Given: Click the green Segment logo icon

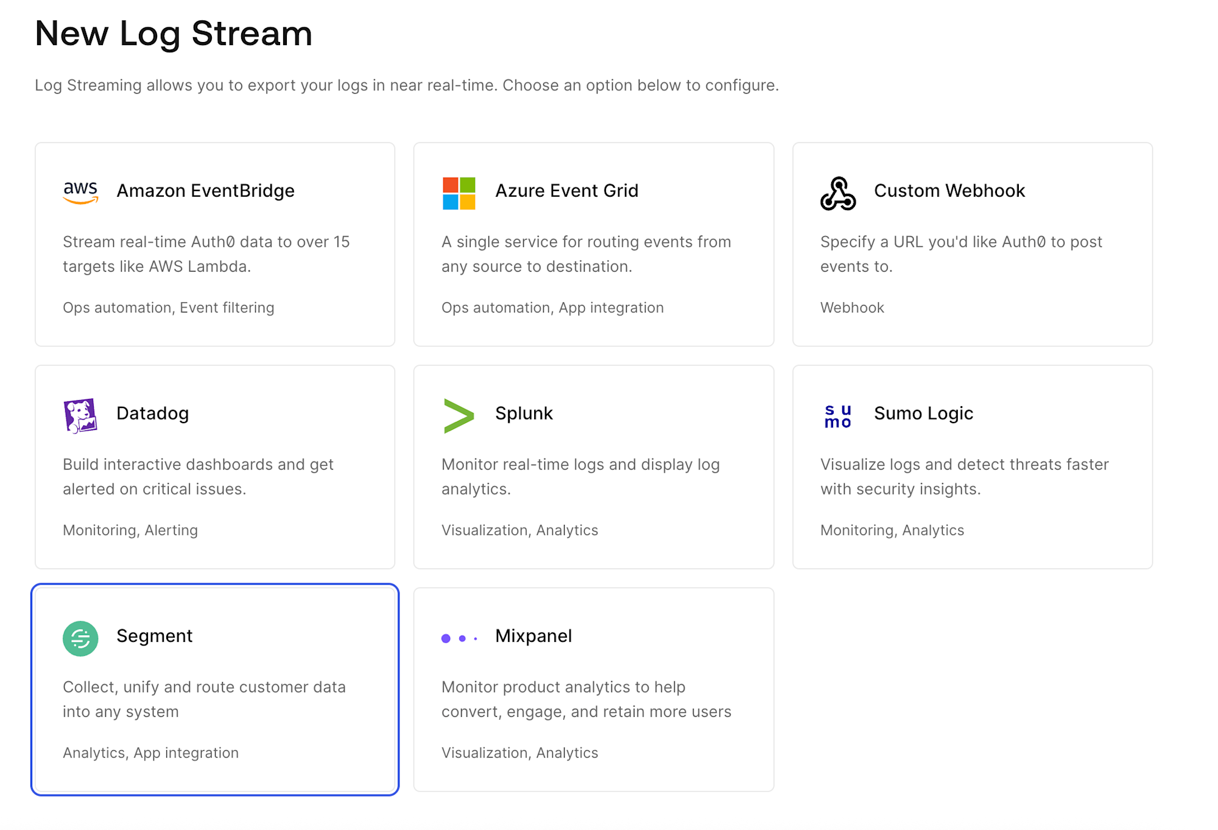Looking at the screenshot, I should click(x=80, y=638).
